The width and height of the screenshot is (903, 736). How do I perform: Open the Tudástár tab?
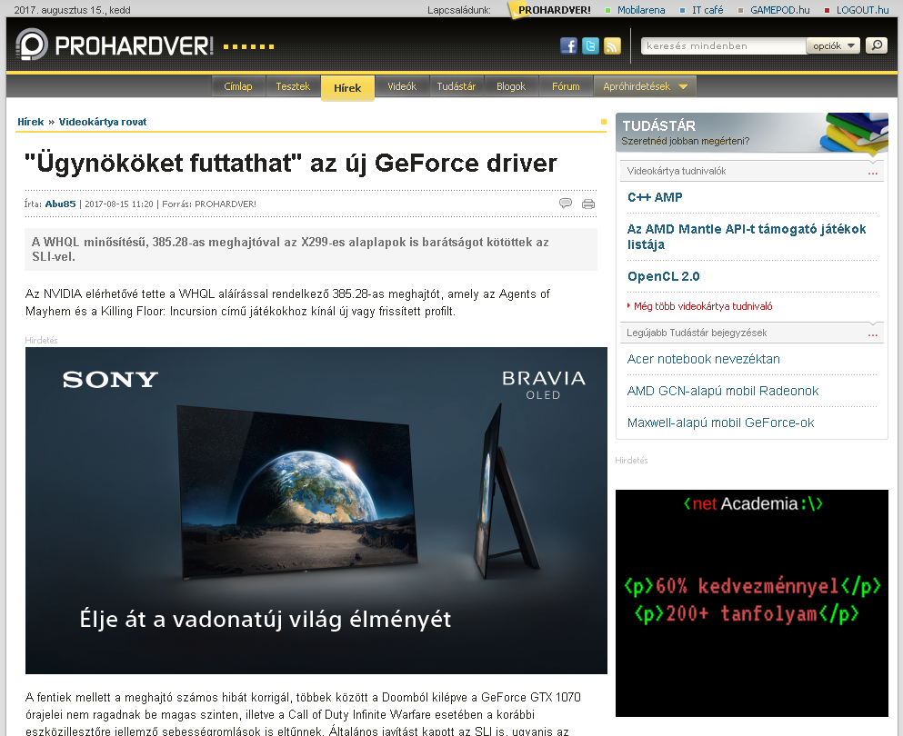tap(457, 86)
